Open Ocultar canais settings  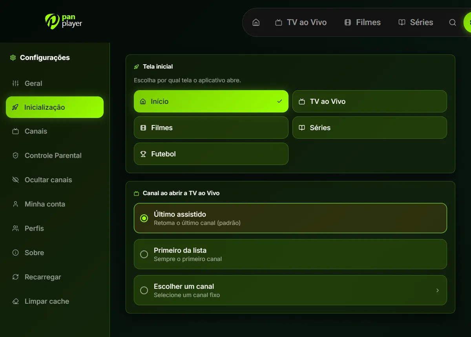[55, 180]
